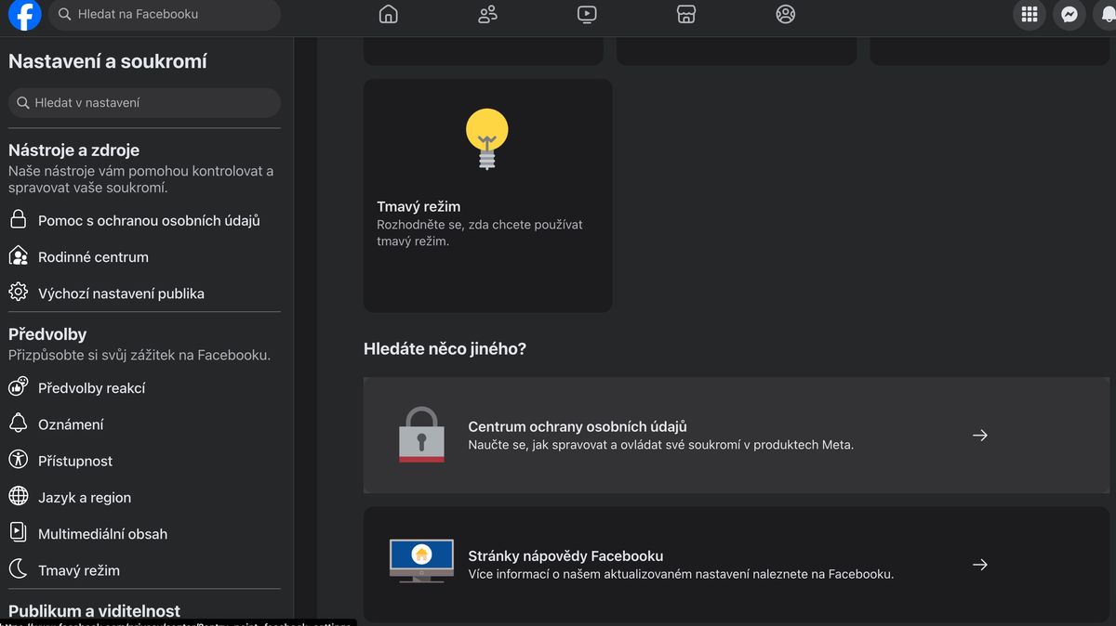
Task: Click bell icon beside Oznámení
Action: [19, 424]
